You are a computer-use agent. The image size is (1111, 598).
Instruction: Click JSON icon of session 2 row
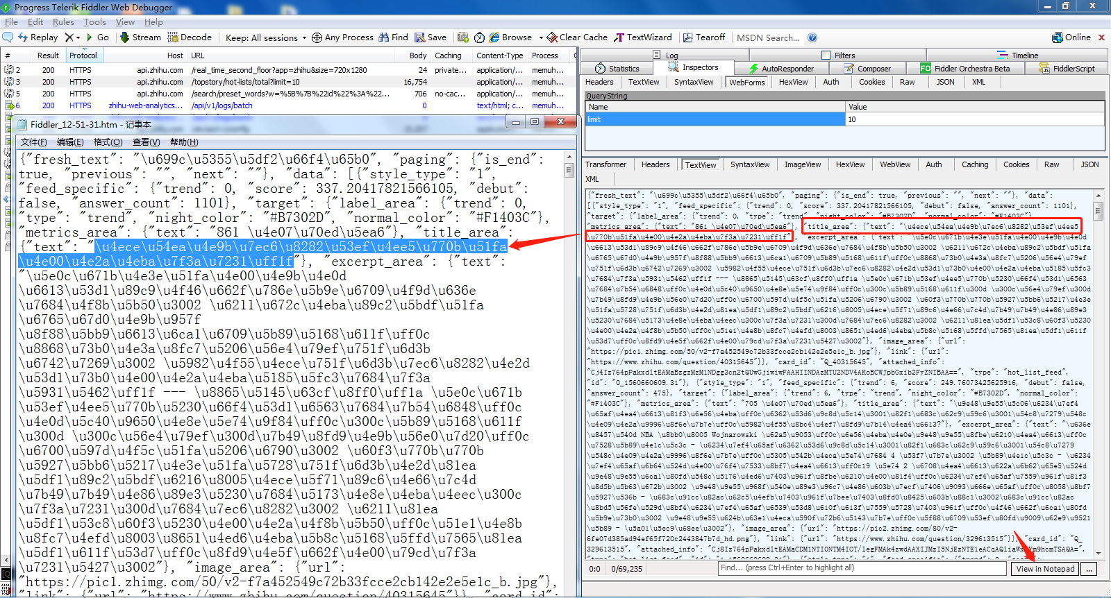click(x=9, y=70)
